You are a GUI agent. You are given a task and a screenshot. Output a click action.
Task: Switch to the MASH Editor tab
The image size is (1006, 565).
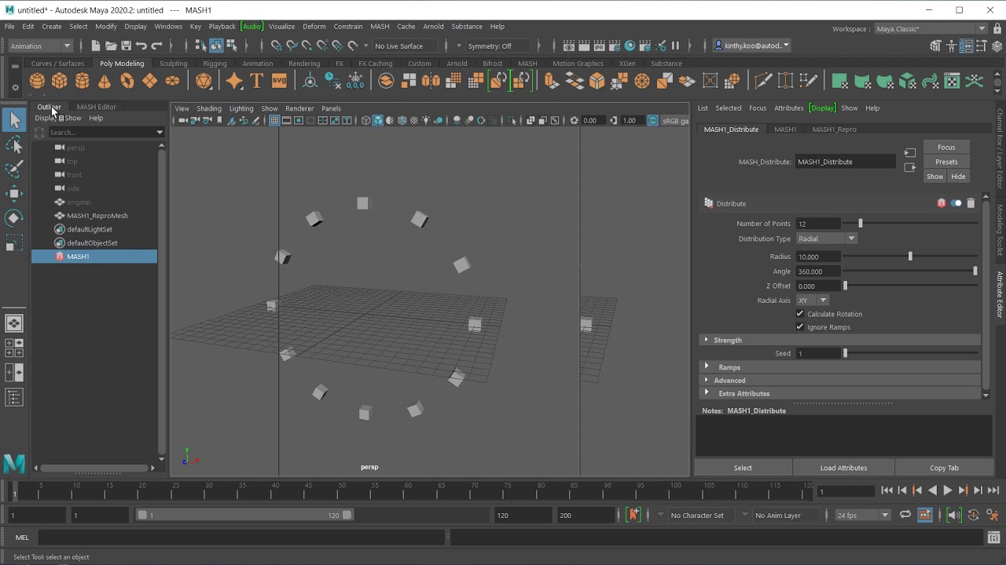pyautogui.click(x=96, y=107)
